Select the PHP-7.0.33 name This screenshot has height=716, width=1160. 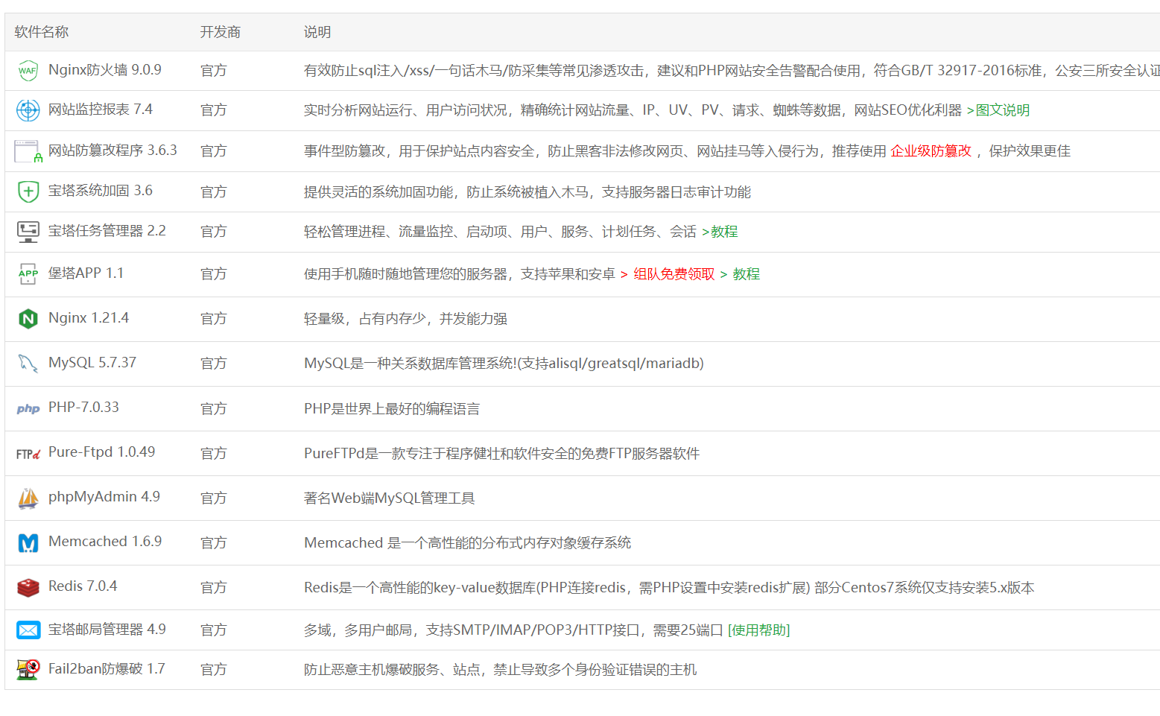tap(83, 408)
